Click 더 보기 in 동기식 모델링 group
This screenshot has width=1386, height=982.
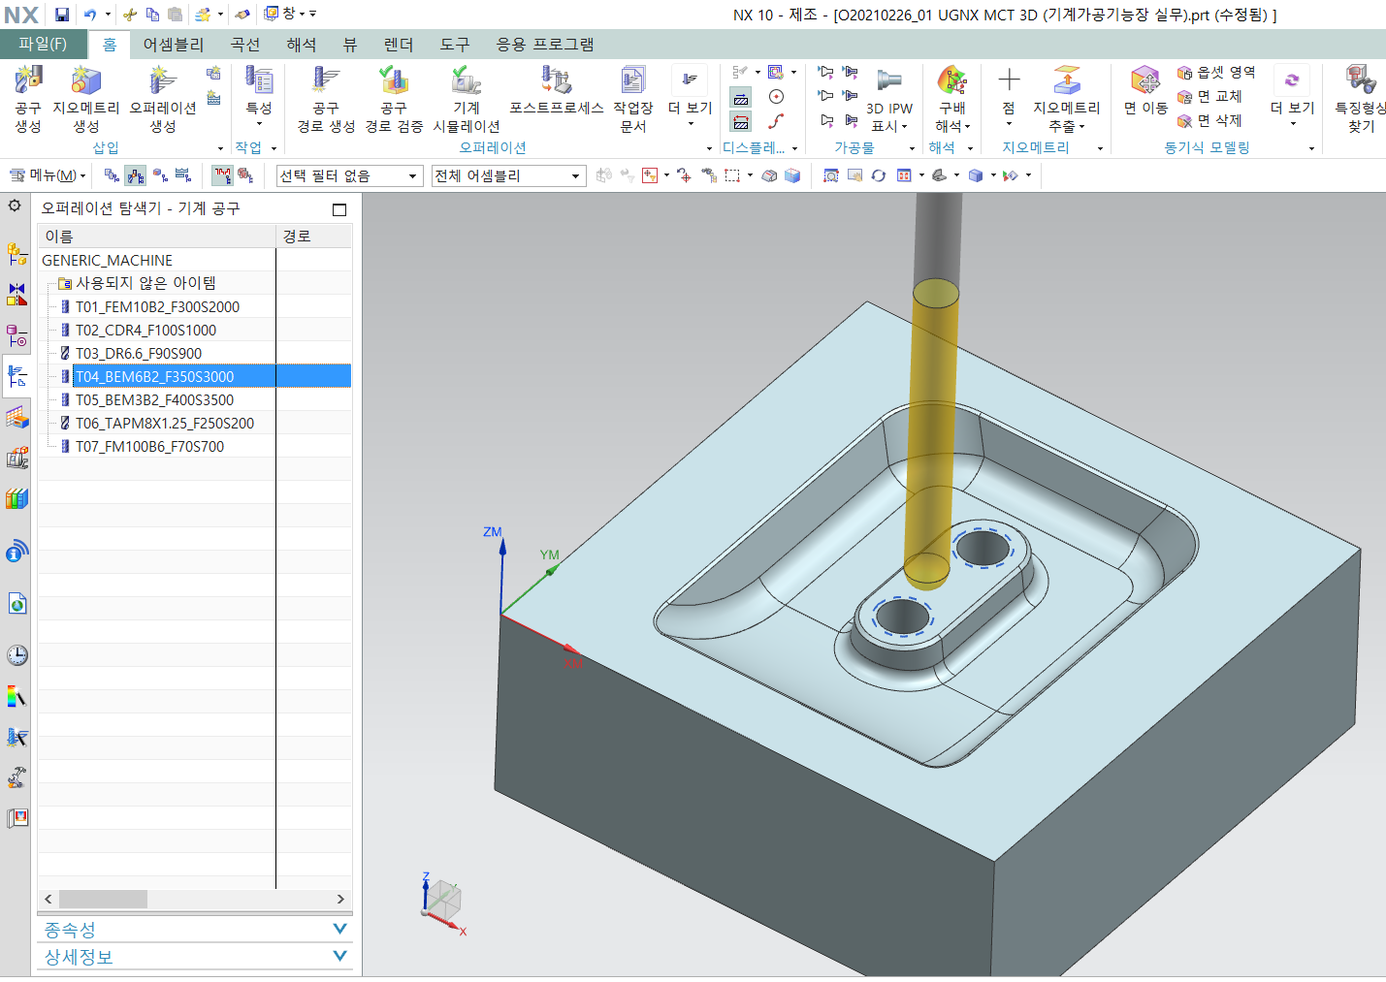point(1292,97)
